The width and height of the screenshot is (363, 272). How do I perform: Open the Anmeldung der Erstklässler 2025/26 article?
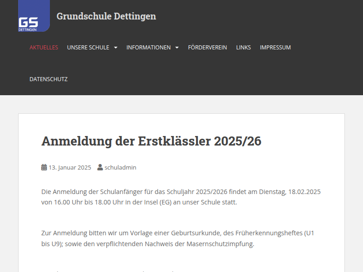point(152,141)
